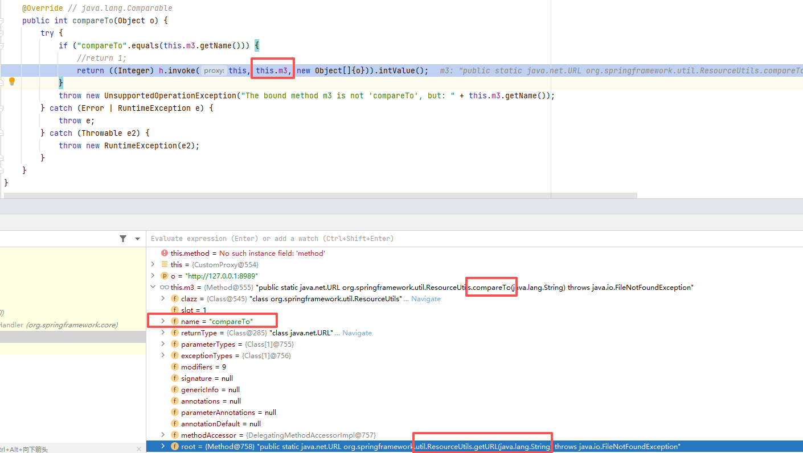Click Navigate link next to returnType
This screenshot has height=453, width=803.
(357, 333)
